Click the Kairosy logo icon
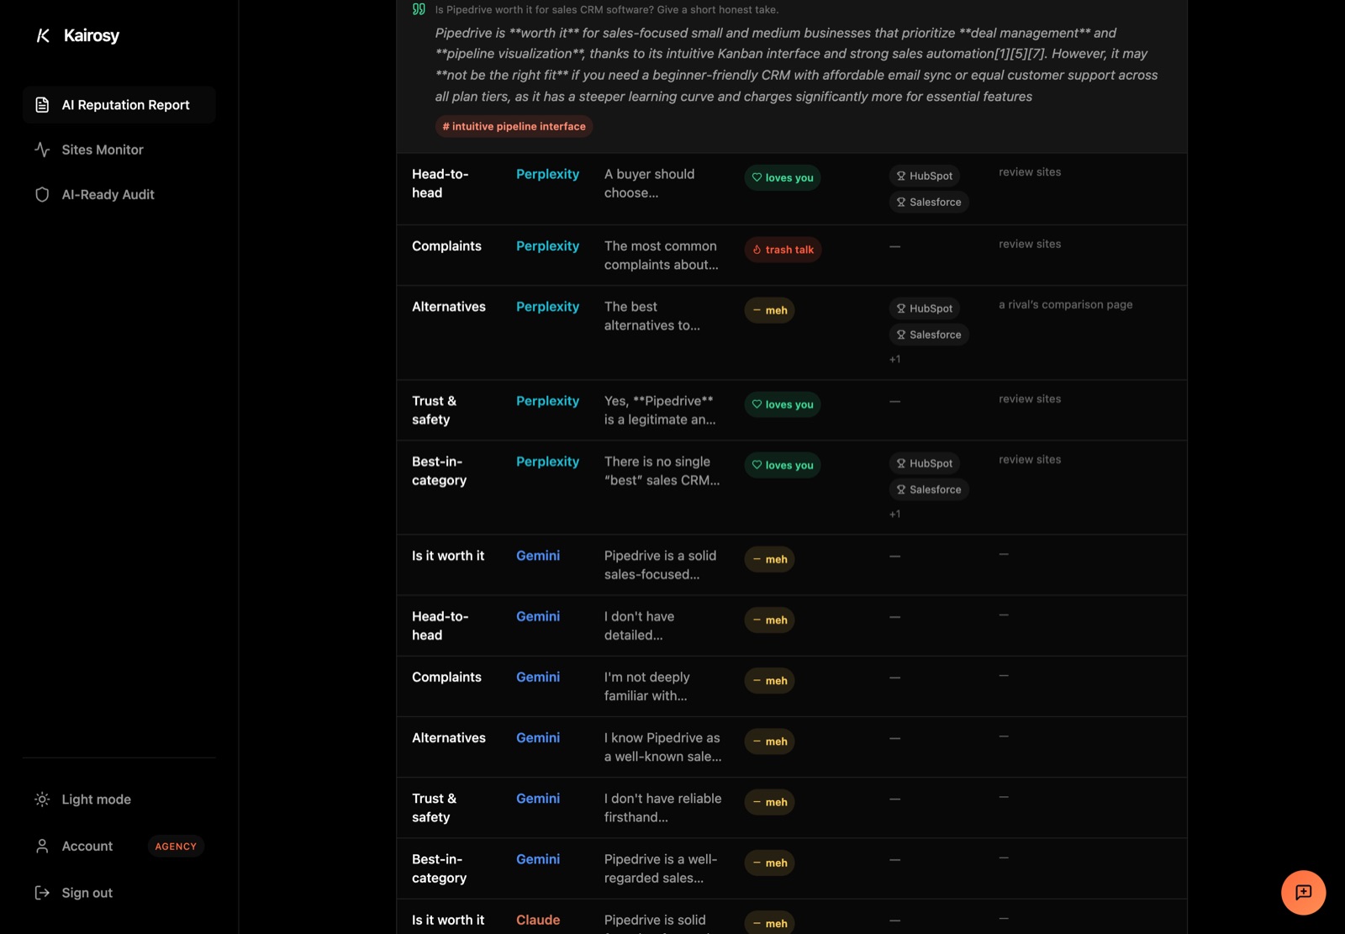The width and height of the screenshot is (1345, 934). pyautogui.click(x=43, y=35)
